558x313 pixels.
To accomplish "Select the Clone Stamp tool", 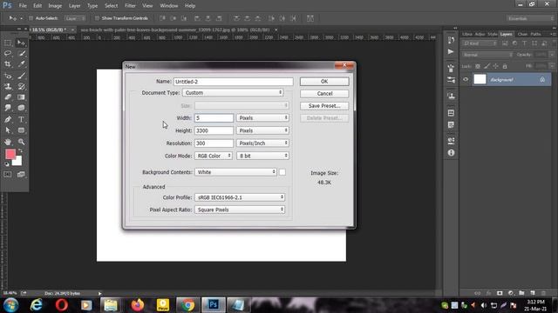I will 8,86.
